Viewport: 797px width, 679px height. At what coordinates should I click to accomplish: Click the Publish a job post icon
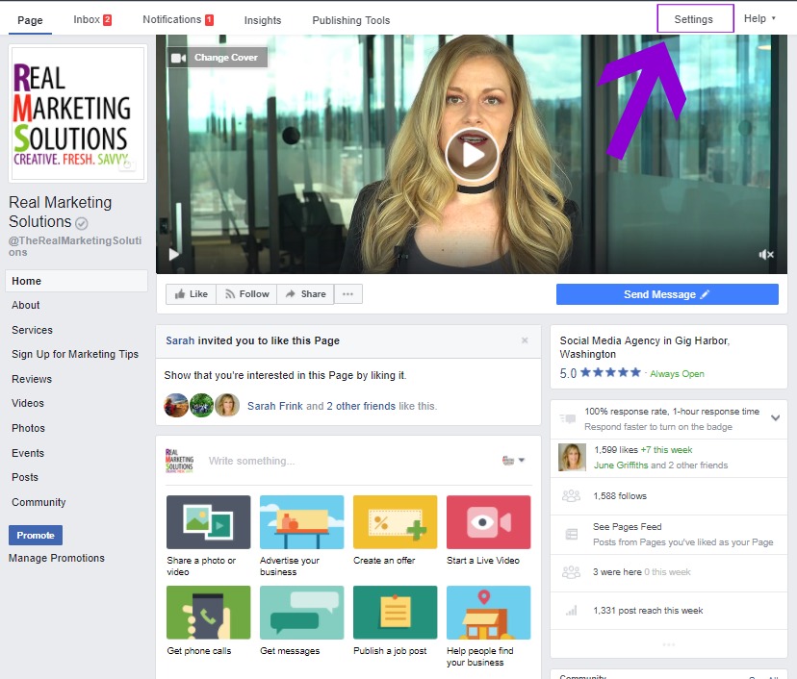[x=395, y=613]
